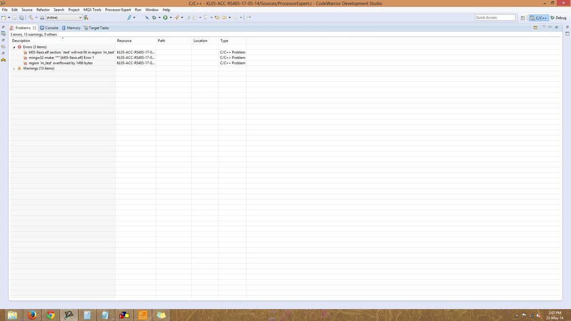Click the skip breakpoints icon

click(x=147, y=18)
